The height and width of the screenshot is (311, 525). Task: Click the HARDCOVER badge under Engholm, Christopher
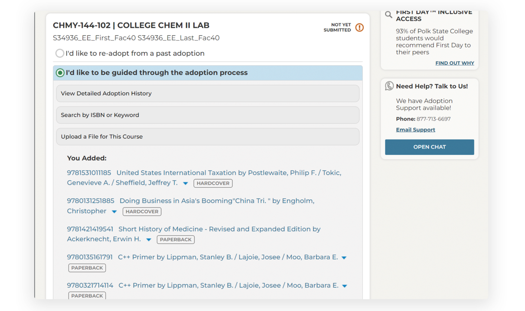pos(142,211)
